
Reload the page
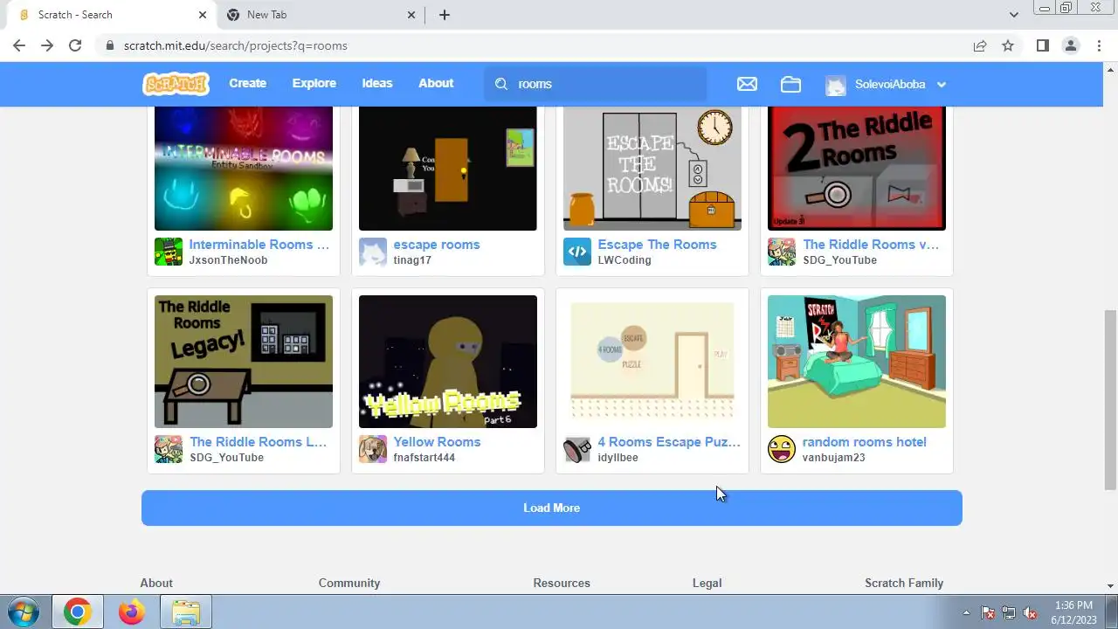coord(75,45)
